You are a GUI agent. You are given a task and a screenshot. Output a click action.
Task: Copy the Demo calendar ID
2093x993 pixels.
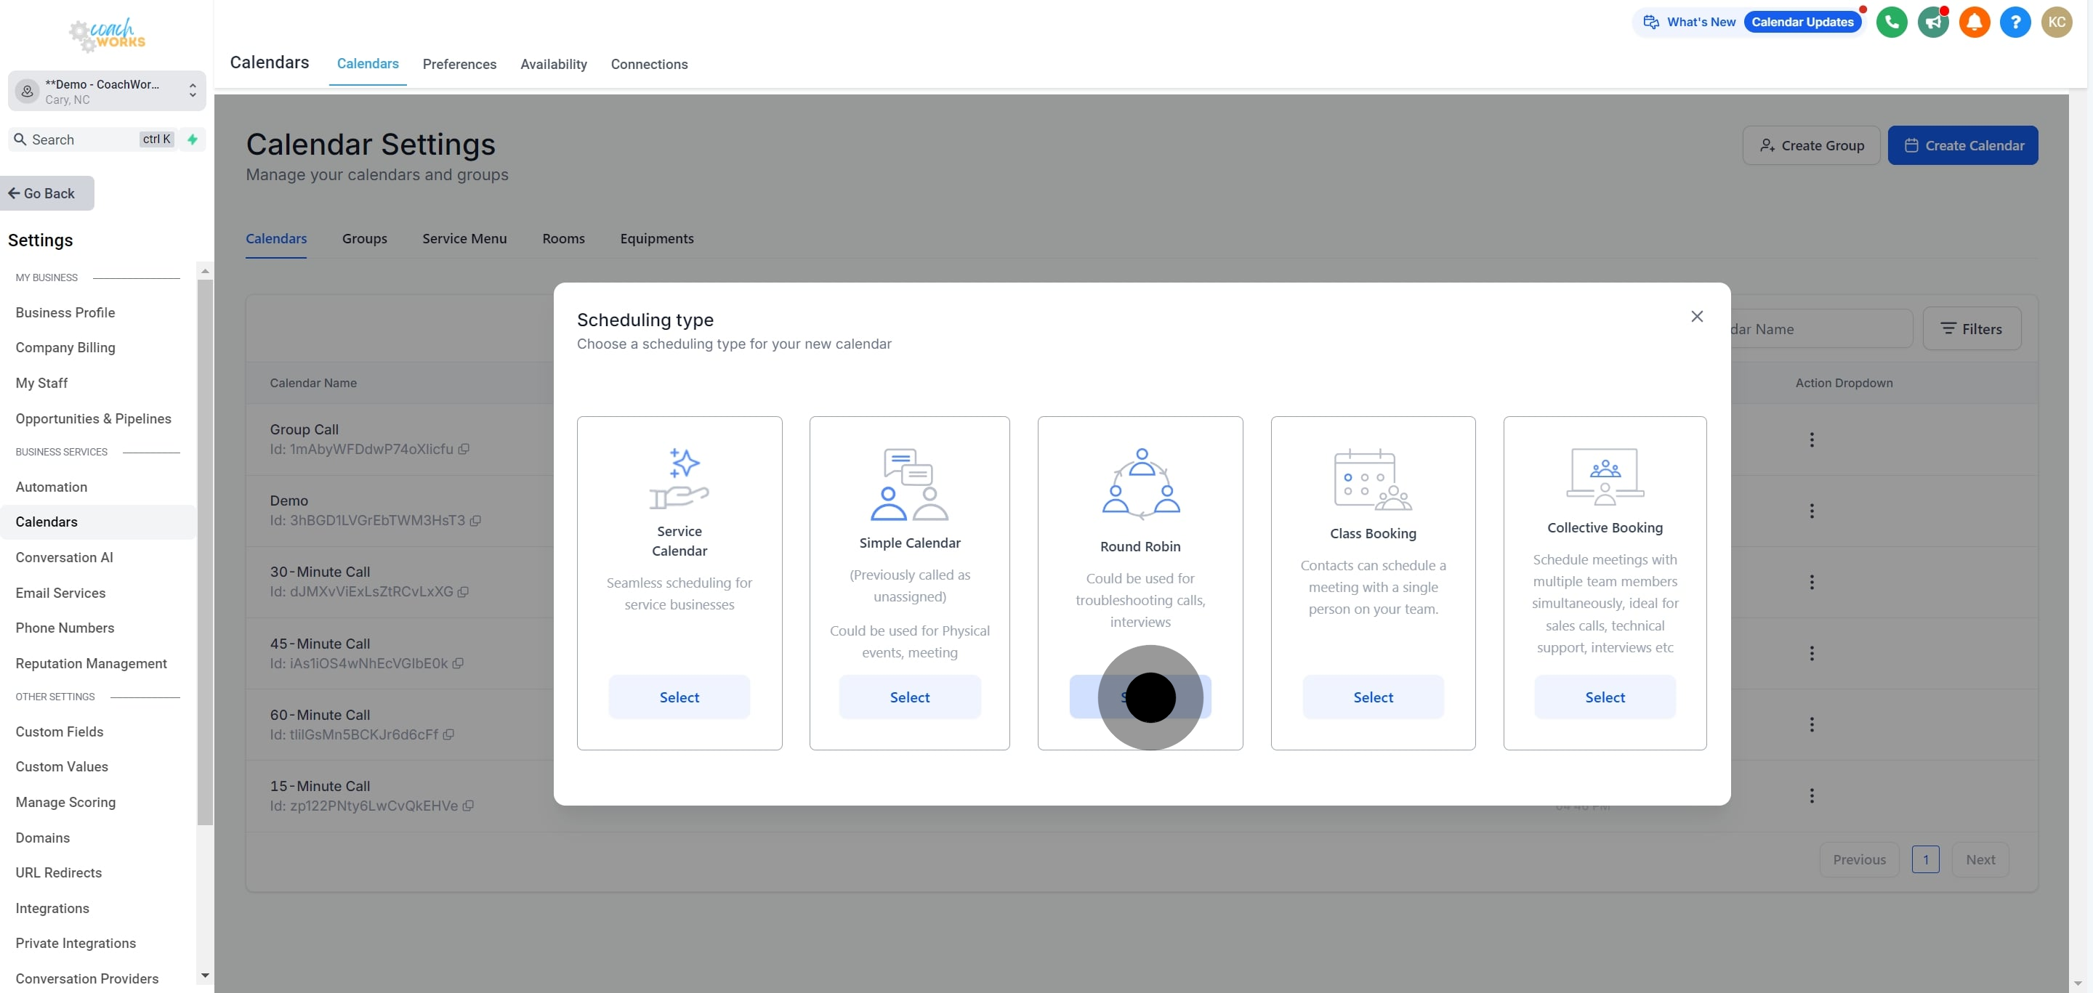(x=475, y=520)
